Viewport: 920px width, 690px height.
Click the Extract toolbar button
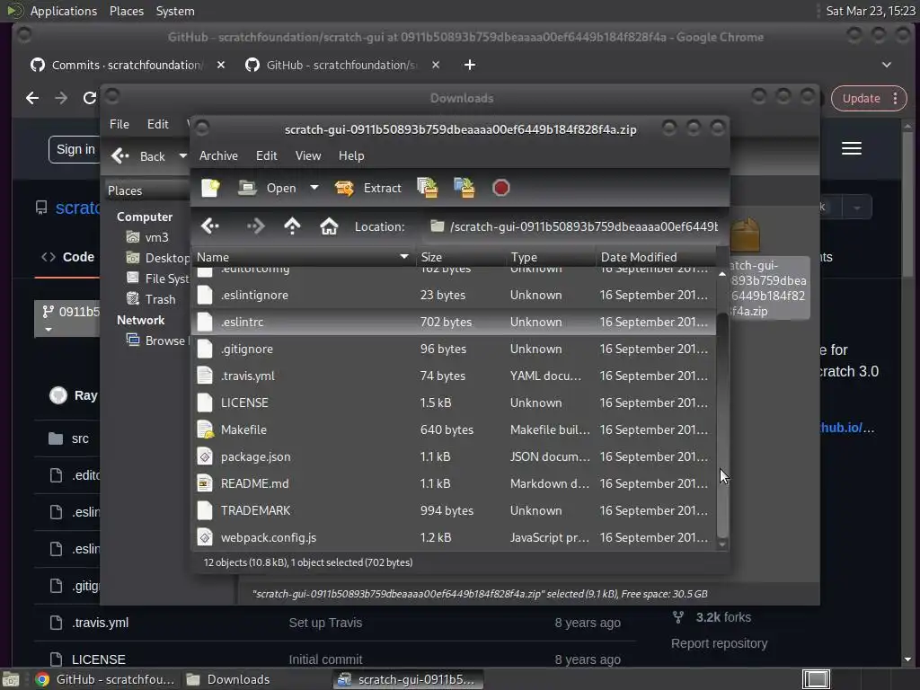(367, 188)
